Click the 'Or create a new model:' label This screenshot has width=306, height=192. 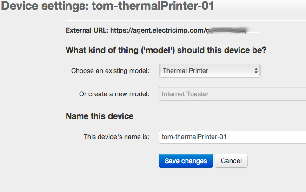114,94
